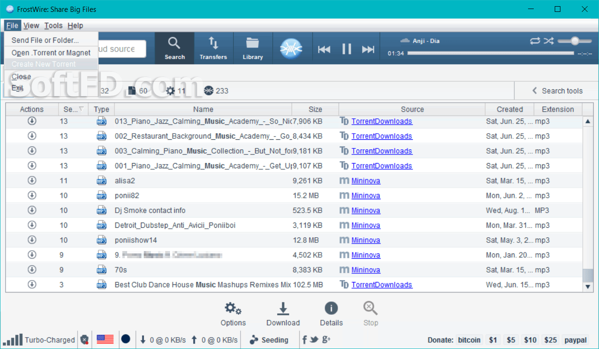Filter results to documents (60)
Screen dimensions: 599x349
[138, 91]
